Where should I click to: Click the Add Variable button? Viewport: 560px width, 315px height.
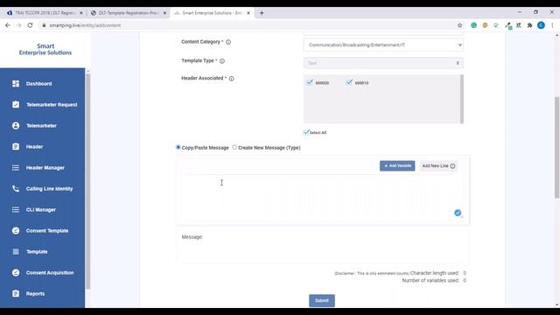pos(397,165)
